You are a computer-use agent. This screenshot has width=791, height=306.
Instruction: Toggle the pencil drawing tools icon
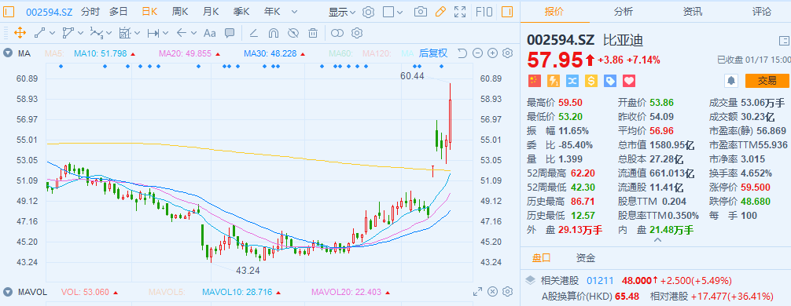(x=440, y=12)
